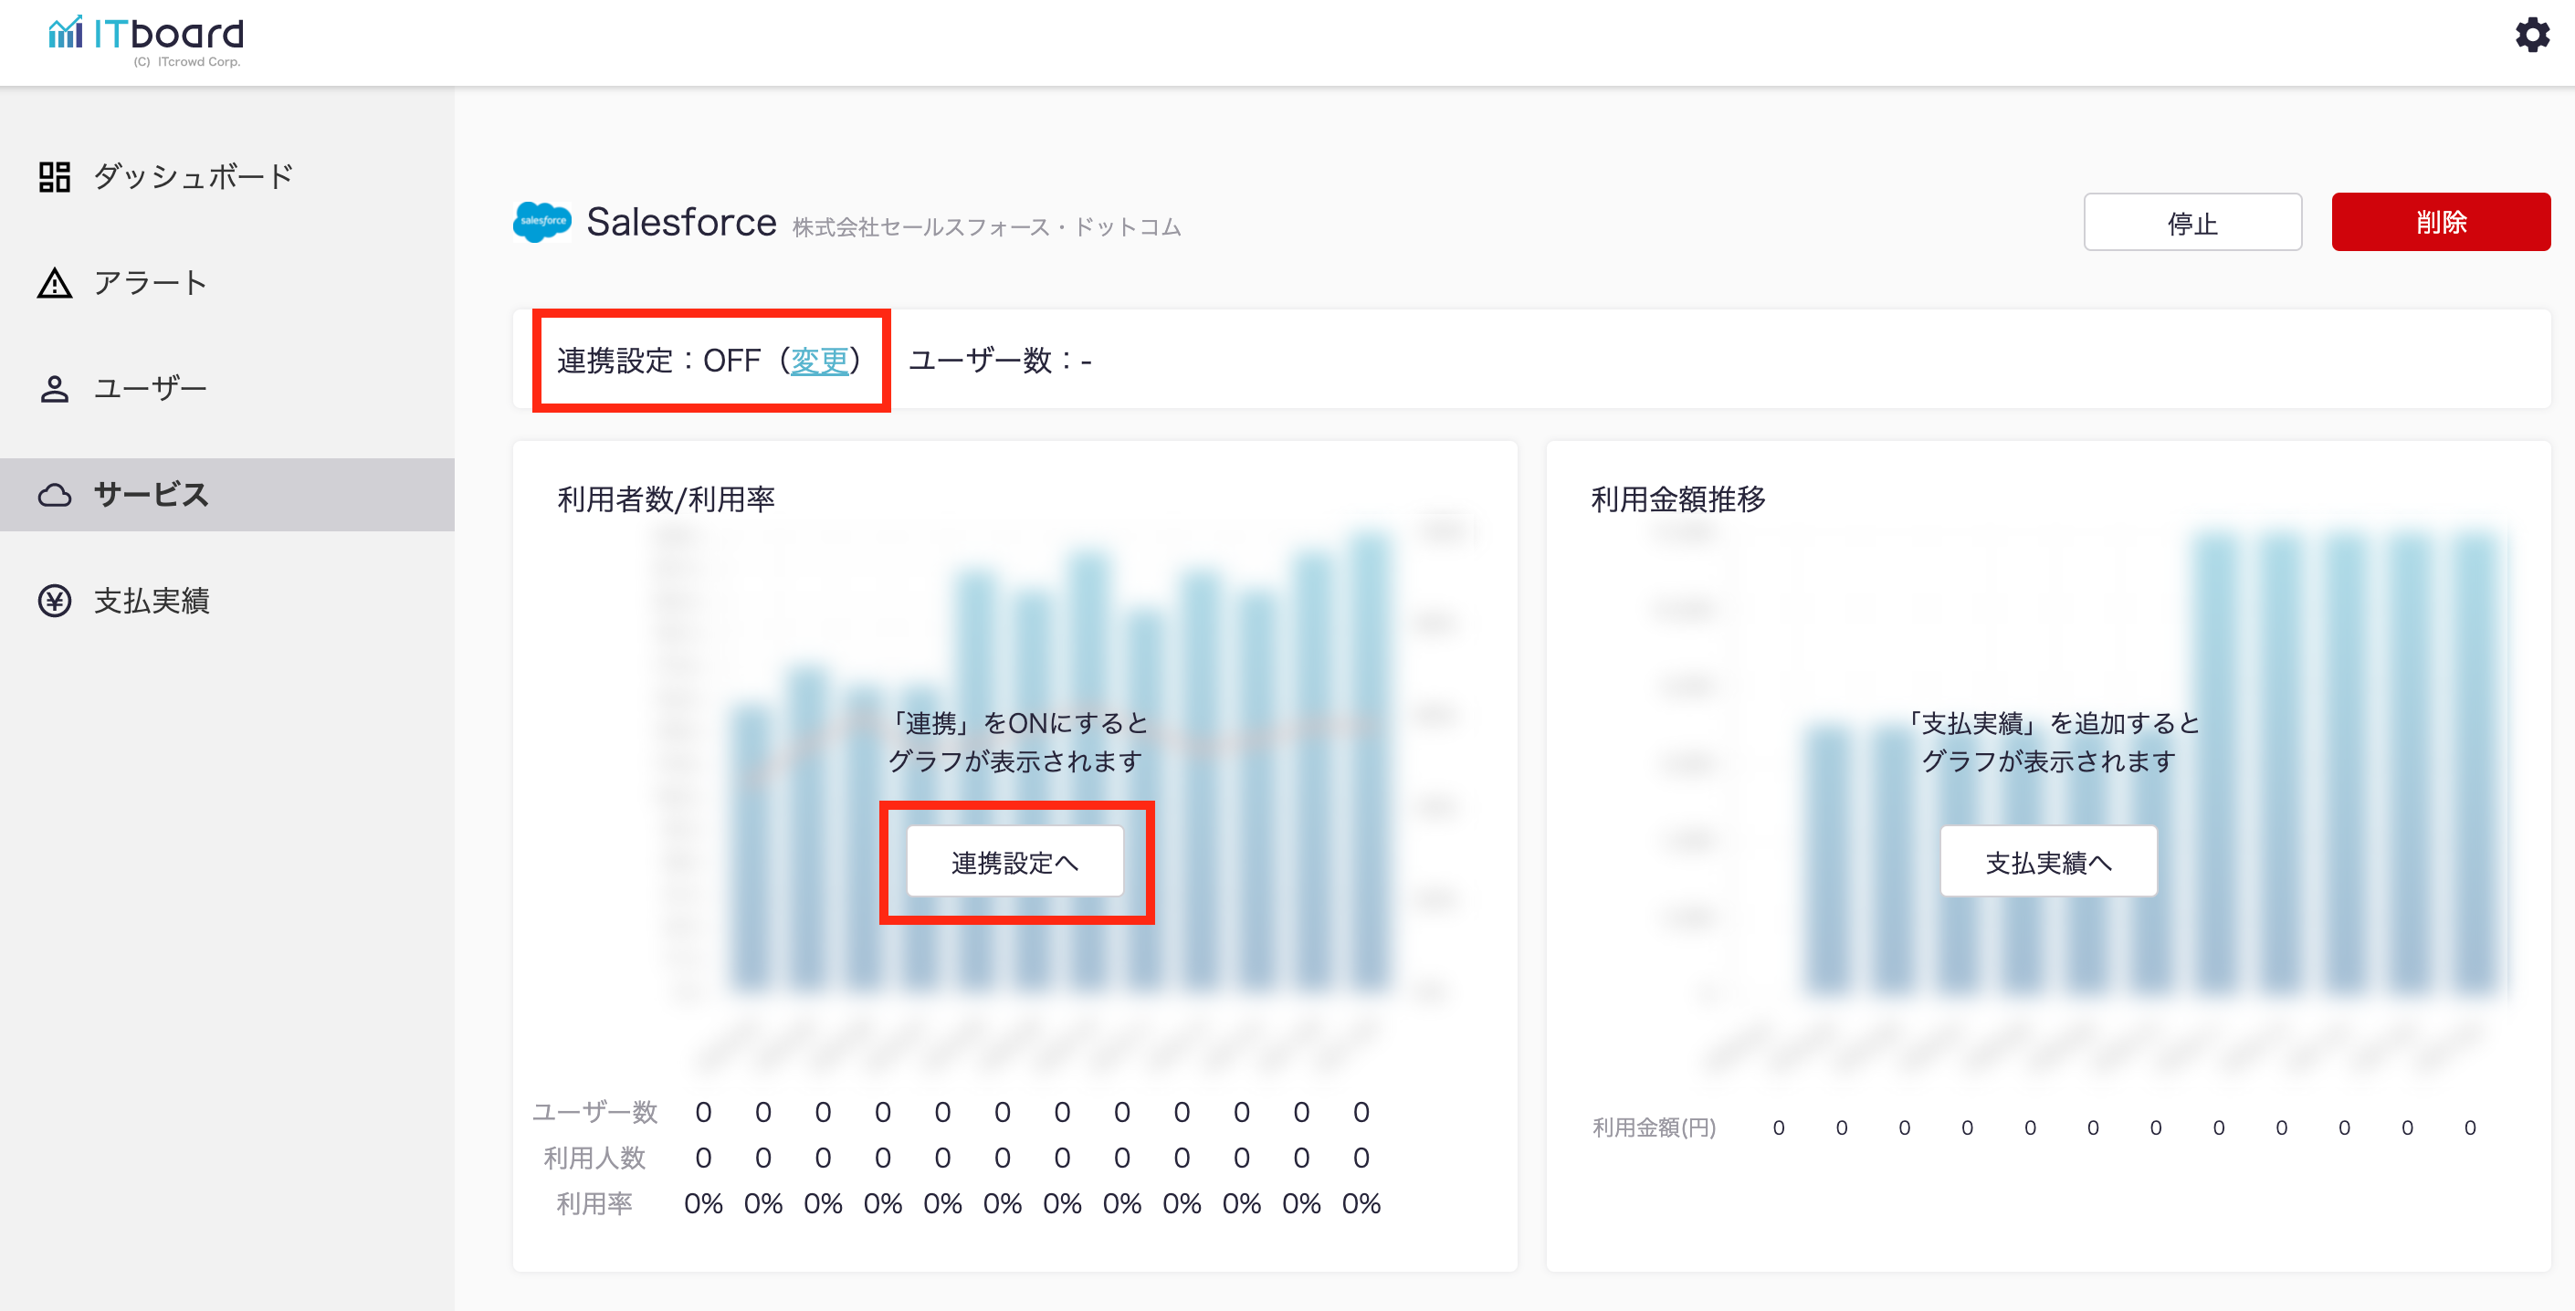2575x1311 pixels.
Task: Click the 支払実績へ button
Action: click(2048, 861)
